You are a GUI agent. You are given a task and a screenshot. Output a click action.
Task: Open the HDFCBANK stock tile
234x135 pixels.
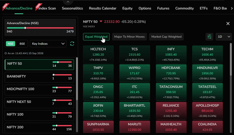coord(171,73)
